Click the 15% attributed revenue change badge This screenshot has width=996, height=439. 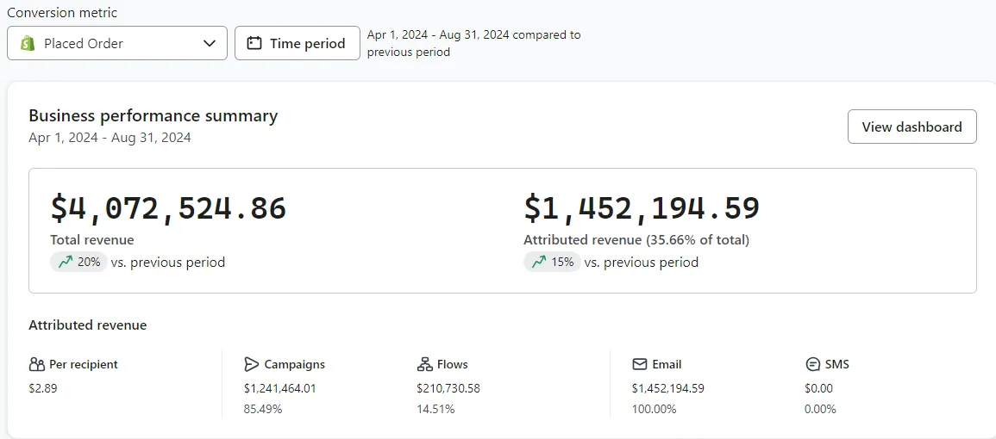[553, 263]
